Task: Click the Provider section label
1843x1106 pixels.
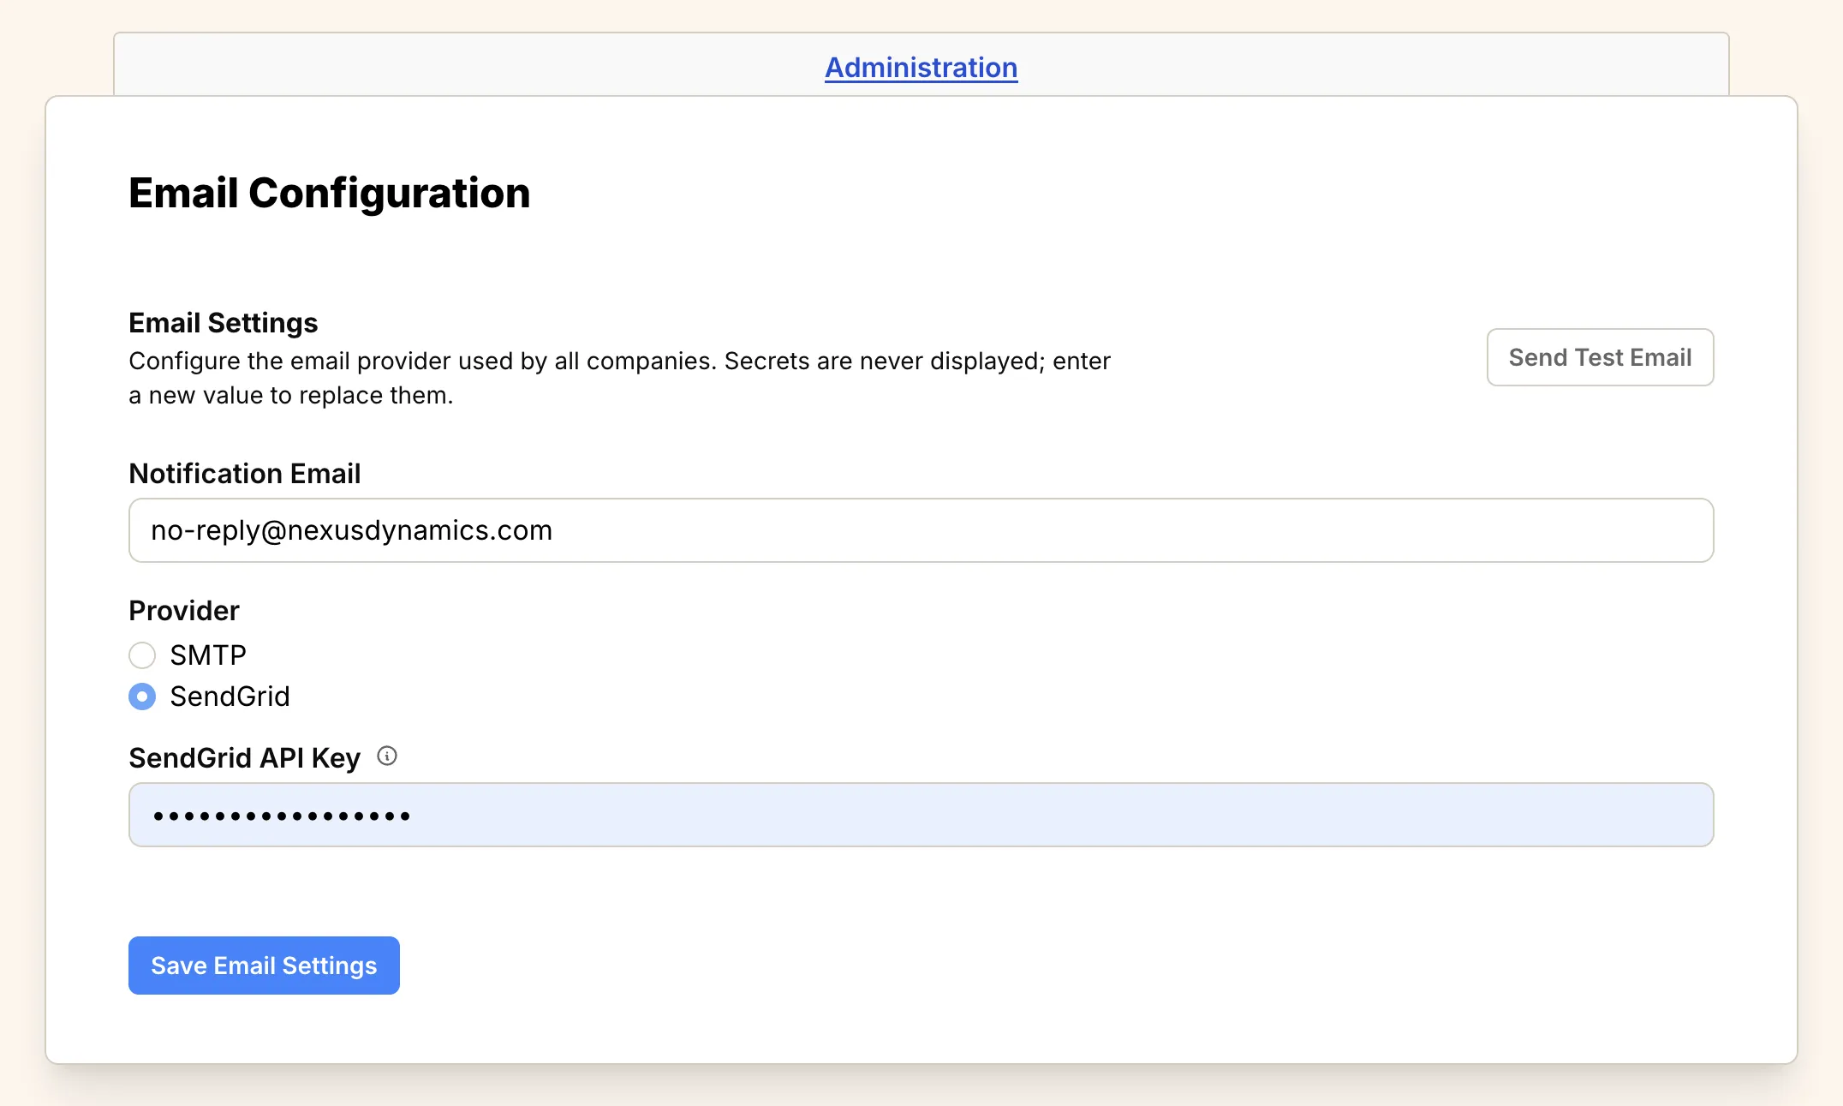Action: click(182, 610)
